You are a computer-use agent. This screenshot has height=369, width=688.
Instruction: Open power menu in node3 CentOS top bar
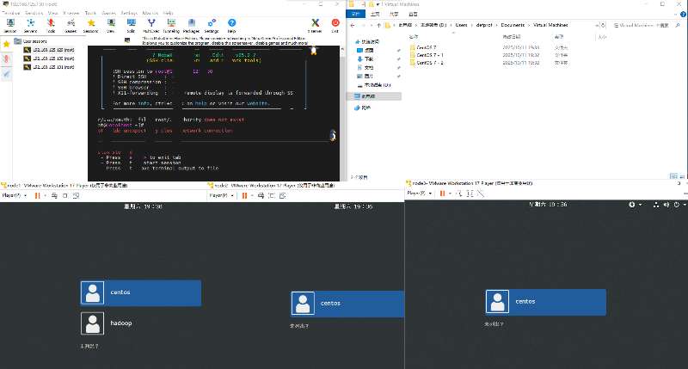tap(676, 205)
